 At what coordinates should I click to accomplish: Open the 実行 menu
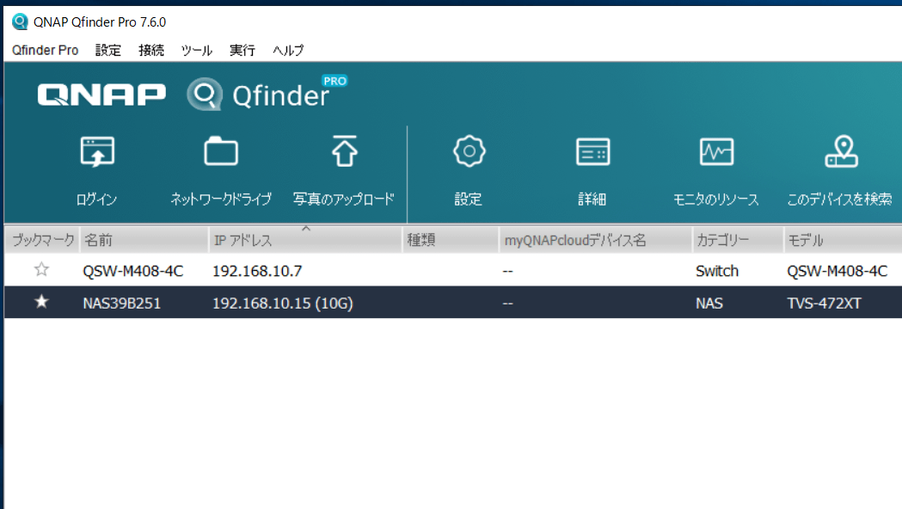242,50
